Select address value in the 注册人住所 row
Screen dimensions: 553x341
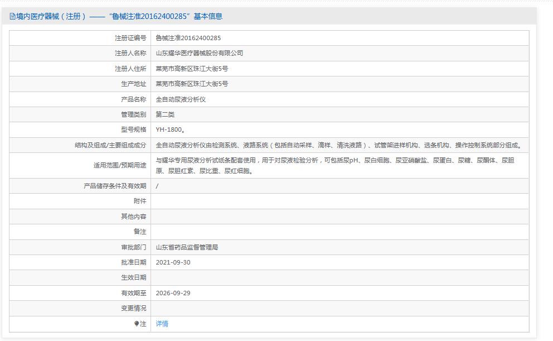pyautogui.click(x=192, y=69)
